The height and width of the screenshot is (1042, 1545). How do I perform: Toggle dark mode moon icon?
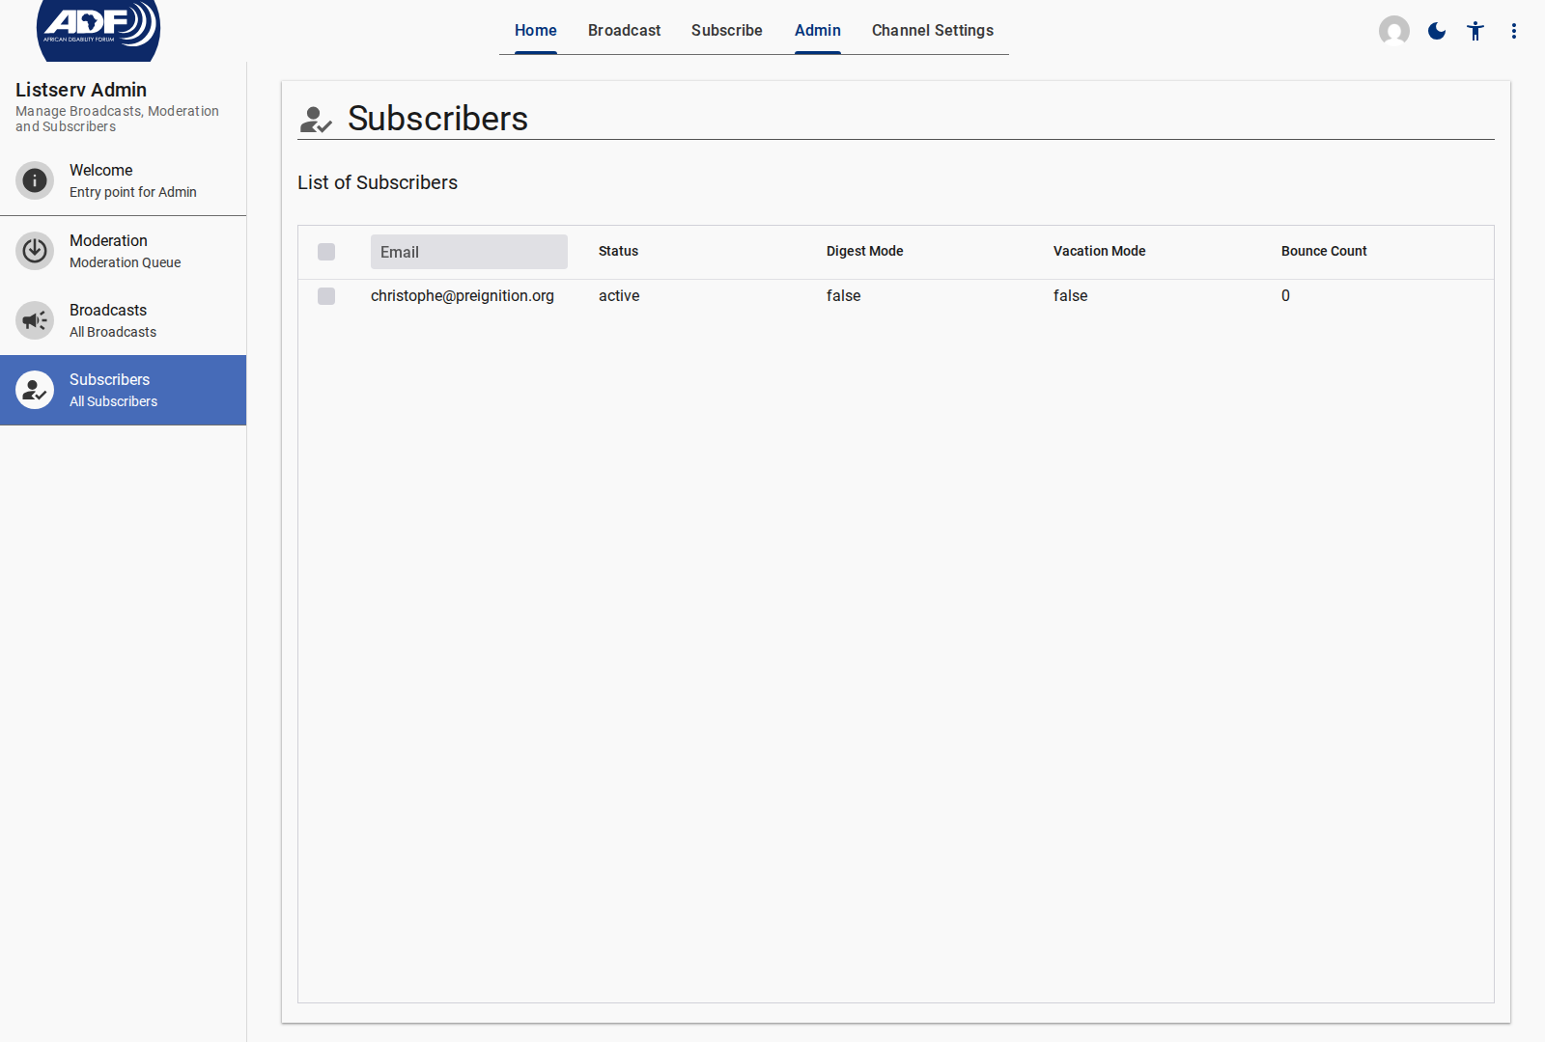[1437, 31]
